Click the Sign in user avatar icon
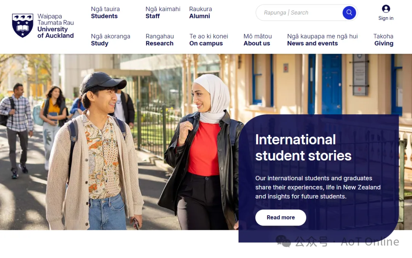 (386, 9)
